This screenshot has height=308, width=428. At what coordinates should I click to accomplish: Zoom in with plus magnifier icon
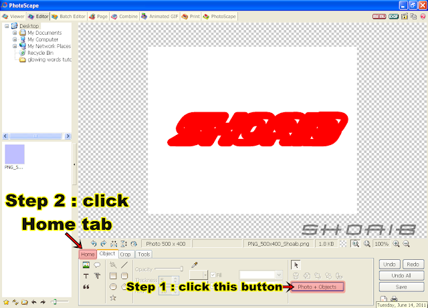[396, 244]
